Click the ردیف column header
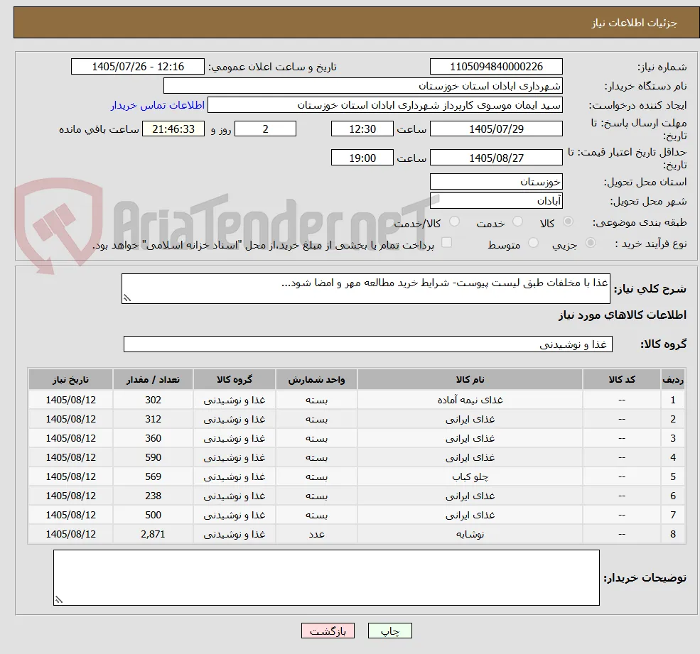This screenshot has height=654, width=700. click(673, 380)
